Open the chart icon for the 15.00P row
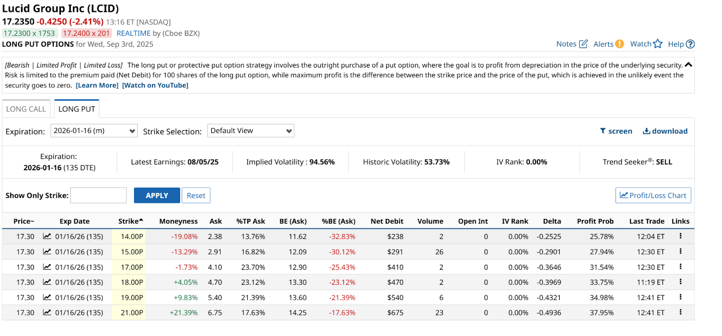Image resolution: width=722 pixels, height=336 pixels. click(x=47, y=251)
